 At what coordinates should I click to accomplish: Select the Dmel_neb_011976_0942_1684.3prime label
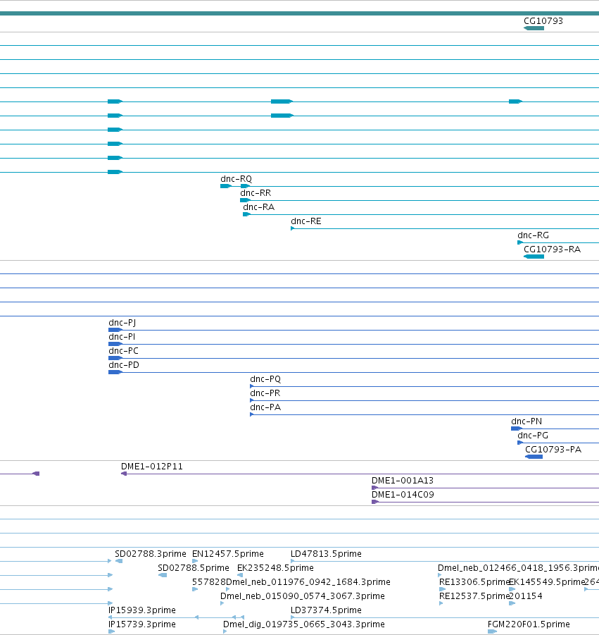click(308, 582)
